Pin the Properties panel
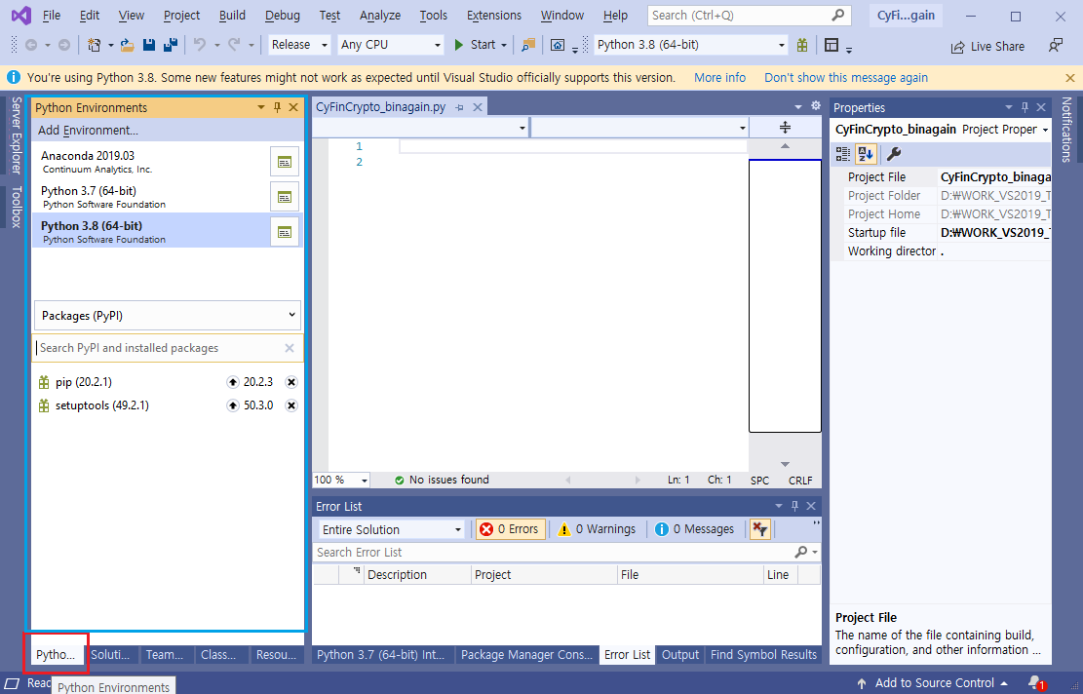 [1025, 107]
